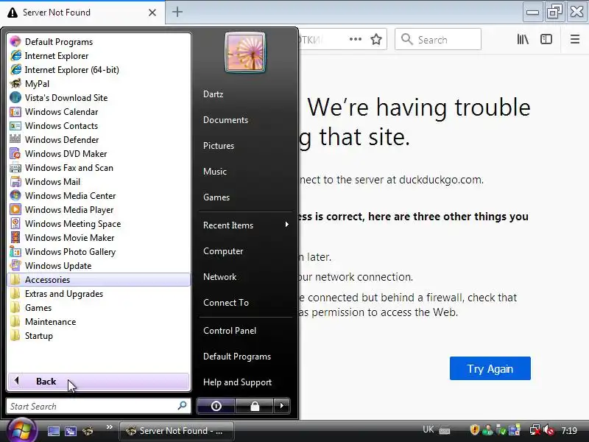The width and height of the screenshot is (589, 442).
Task: Expand the Accessories folder
Action: (99, 280)
